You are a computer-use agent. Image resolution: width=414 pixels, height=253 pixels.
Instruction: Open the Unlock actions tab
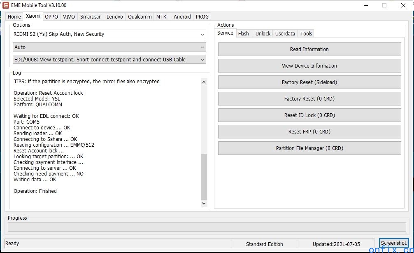pyautogui.click(x=263, y=33)
